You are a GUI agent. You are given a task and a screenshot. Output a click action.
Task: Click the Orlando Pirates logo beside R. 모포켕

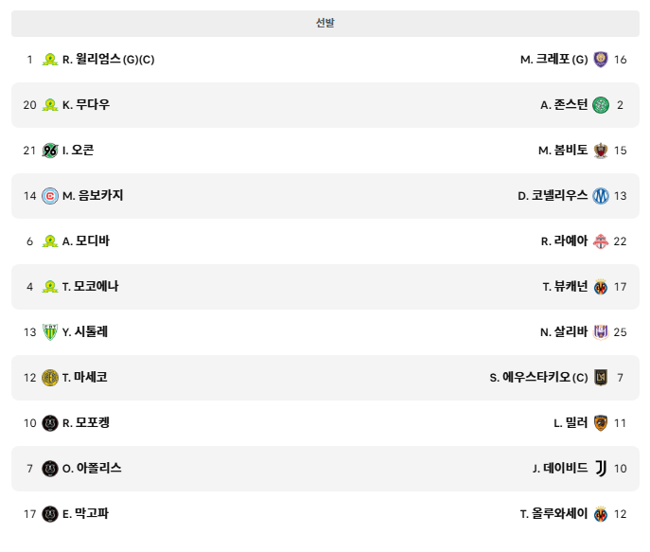tap(50, 423)
